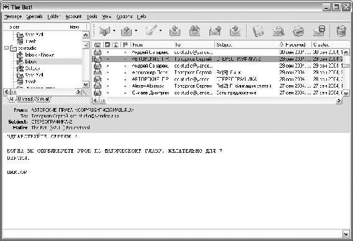The image size is (353, 241).
Task: Open the Есть предложение message row
Action: tap(218, 93)
